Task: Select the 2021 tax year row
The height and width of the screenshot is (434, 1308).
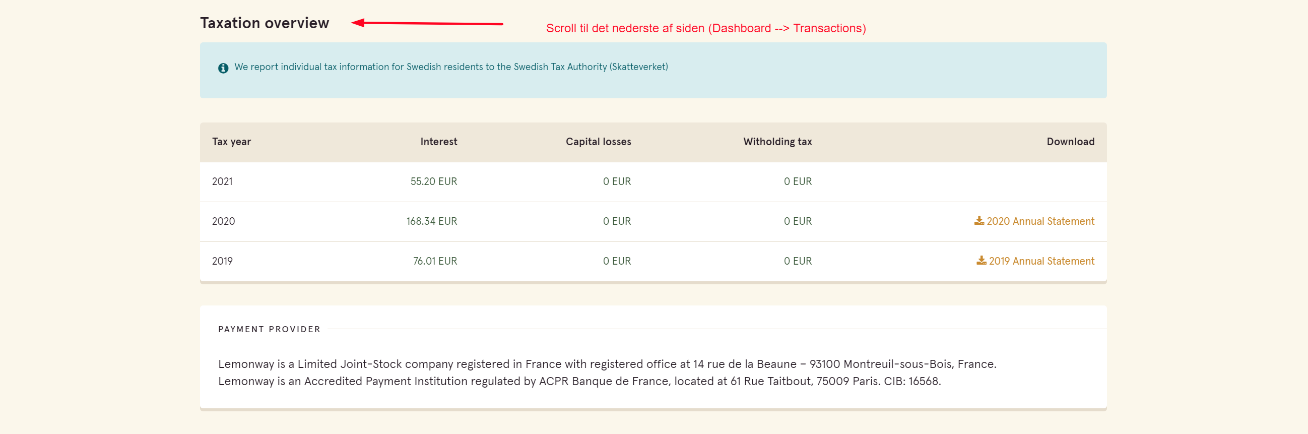Action: (653, 181)
